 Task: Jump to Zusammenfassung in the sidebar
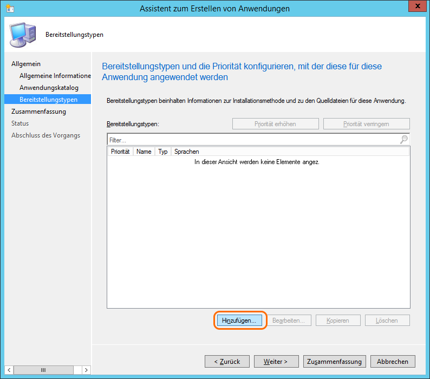click(38, 112)
